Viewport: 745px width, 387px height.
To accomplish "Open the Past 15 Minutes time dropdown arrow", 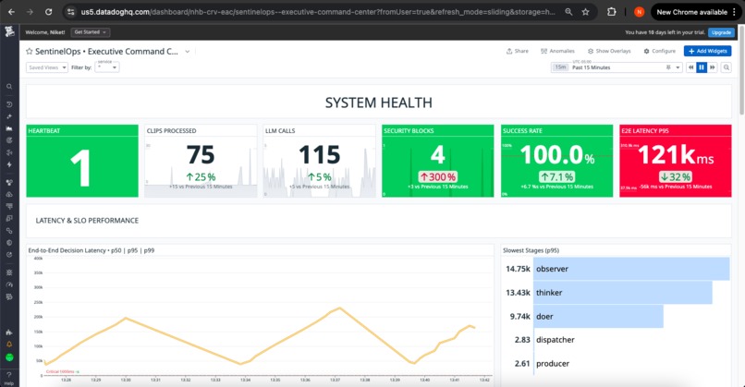I will [678, 67].
